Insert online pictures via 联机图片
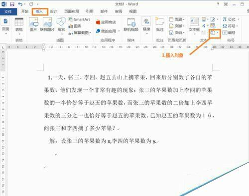 tap(47, 24)
